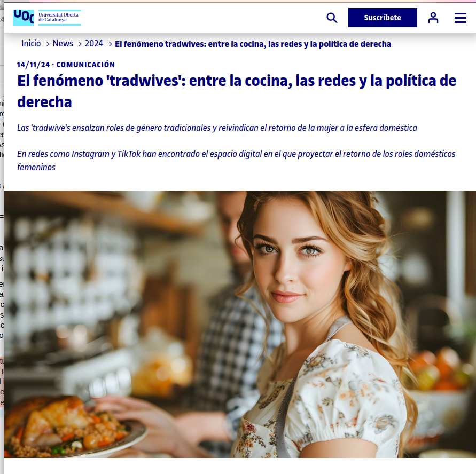Click the 14/11/24 publication date

coord(34,65)
